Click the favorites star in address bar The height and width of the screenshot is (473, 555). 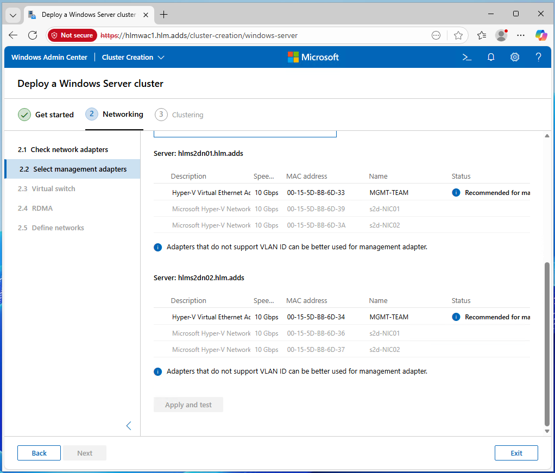coord(458,35)
